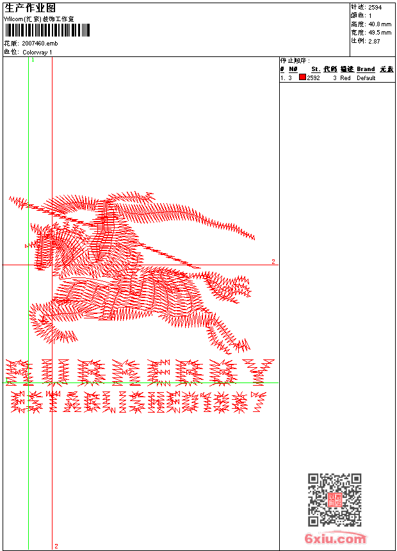This screenshot has width=397, height=551.
Task: Click the Default brand cell
Action: [366, 78]
